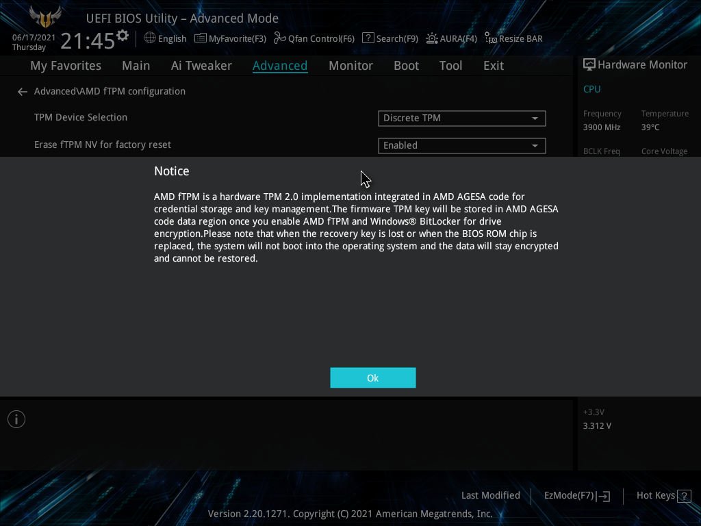Click the English language button
701x526 pixels.
[x=172, y=39]
